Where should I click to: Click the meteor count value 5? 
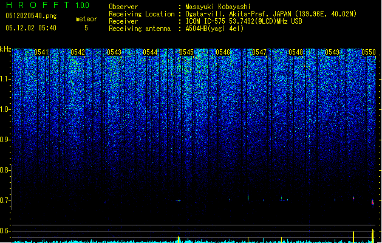pos(86,28)
